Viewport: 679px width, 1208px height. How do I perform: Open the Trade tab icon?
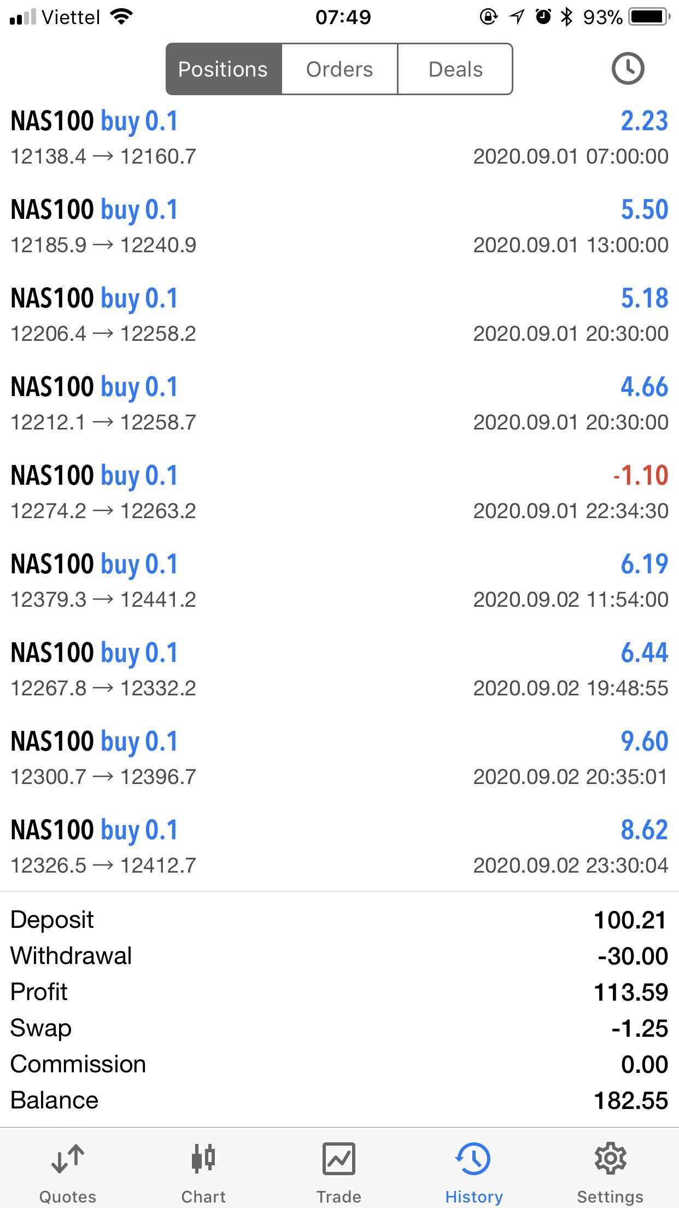pos(339,1158)
